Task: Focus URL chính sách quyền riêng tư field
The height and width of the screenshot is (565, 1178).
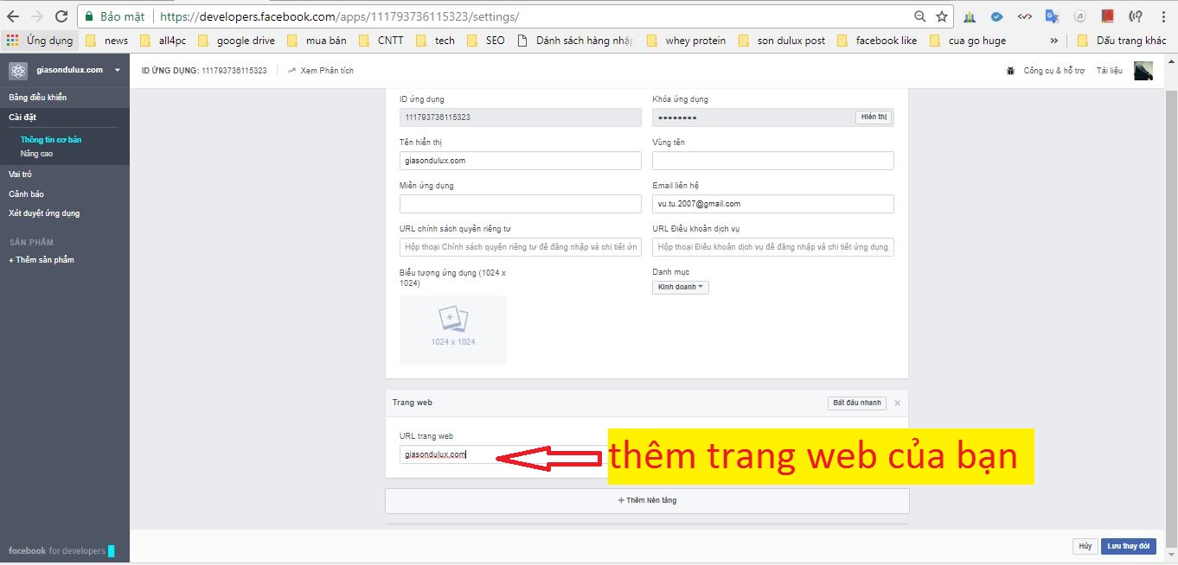Action: click(521, 247)
